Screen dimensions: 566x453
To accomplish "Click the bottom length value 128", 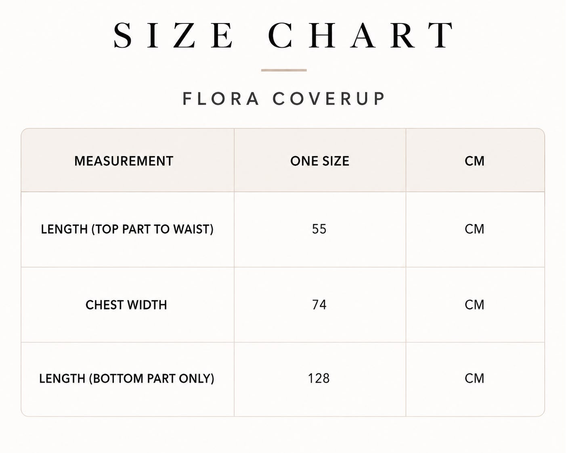I will pyautogui.click(x=319, y=378).
